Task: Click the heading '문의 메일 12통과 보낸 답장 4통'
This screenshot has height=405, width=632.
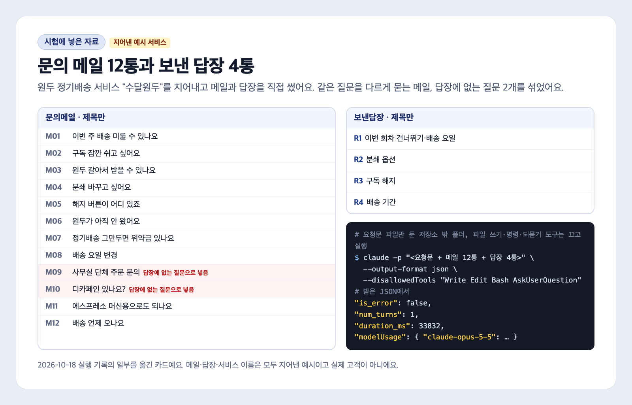Action: (x=146, y=66)
